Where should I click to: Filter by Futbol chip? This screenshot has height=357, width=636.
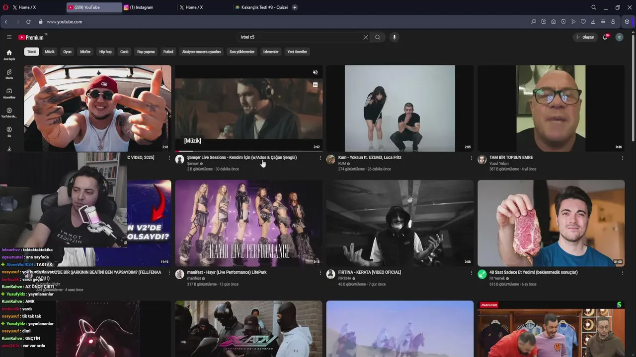168,52
